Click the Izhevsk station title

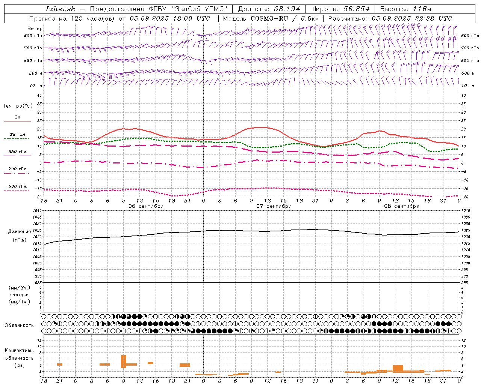[x=61, y=9]
